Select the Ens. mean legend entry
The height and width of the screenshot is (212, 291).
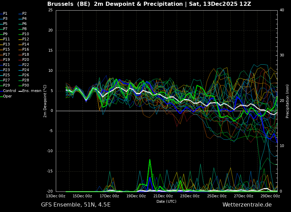coord(30,91)
